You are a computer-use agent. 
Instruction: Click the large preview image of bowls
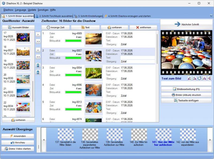point(186,52)
